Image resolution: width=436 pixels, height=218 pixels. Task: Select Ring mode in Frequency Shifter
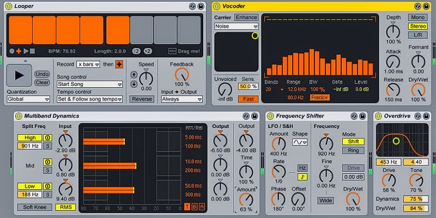point(353,150)
